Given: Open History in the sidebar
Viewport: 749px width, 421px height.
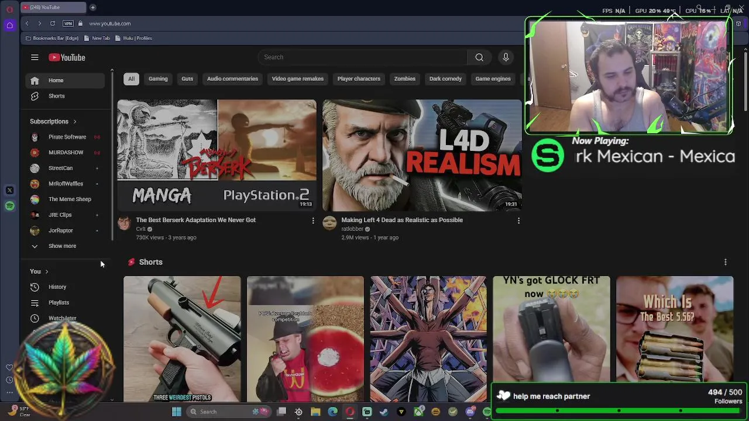Looking at the screenshot, I should 66,287.
